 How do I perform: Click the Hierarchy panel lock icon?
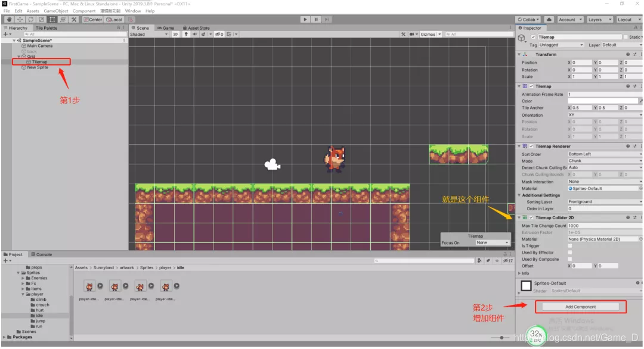pyautogui.click(x=118, y=28)
